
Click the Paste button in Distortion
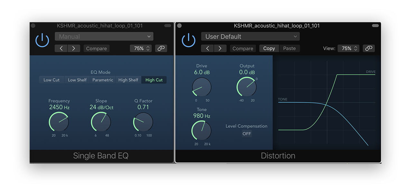tap(289, 49)
